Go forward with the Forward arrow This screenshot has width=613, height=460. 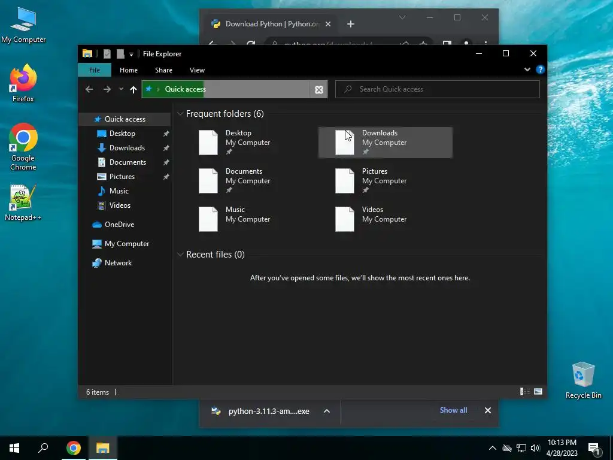(x=107, y=90)
